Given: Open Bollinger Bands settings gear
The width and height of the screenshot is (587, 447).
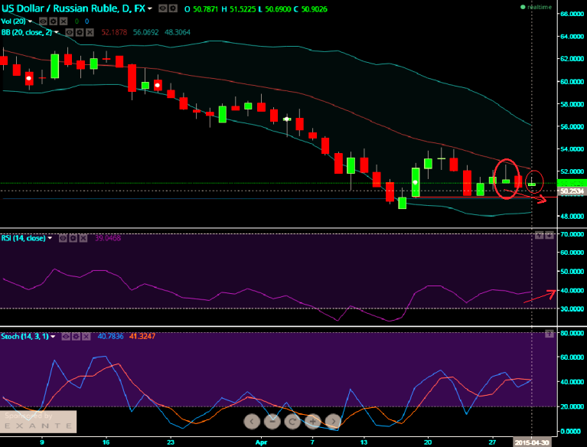Looking at the screenshot, I should tap(80, 33).
